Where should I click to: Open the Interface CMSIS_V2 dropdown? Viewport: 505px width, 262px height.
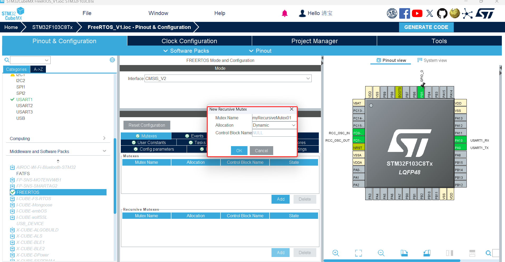click(x=228, y=78)
